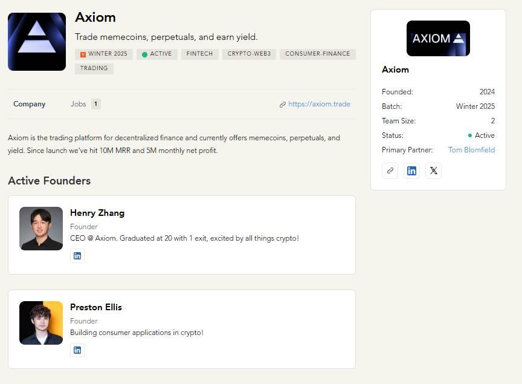Click the Status value Active in sidebar

tap(482, 135)
